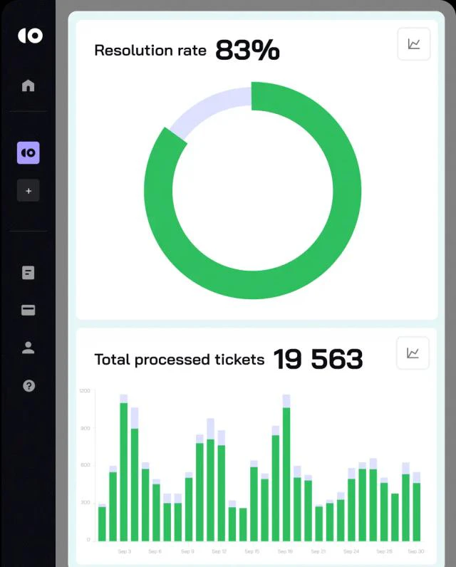Image resolution: width=456 pixels, height=567 pixels.
Task: Open the user profile icon
Action: pos(28,348)
